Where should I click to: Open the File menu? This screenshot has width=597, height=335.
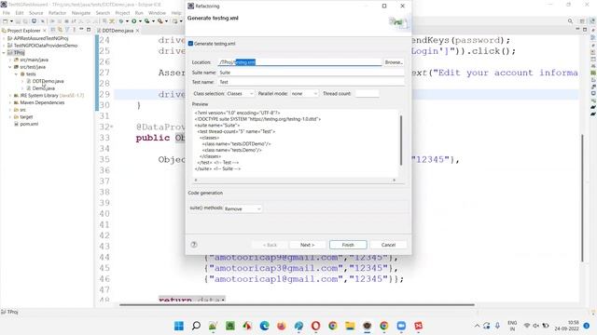coord(7,13)
